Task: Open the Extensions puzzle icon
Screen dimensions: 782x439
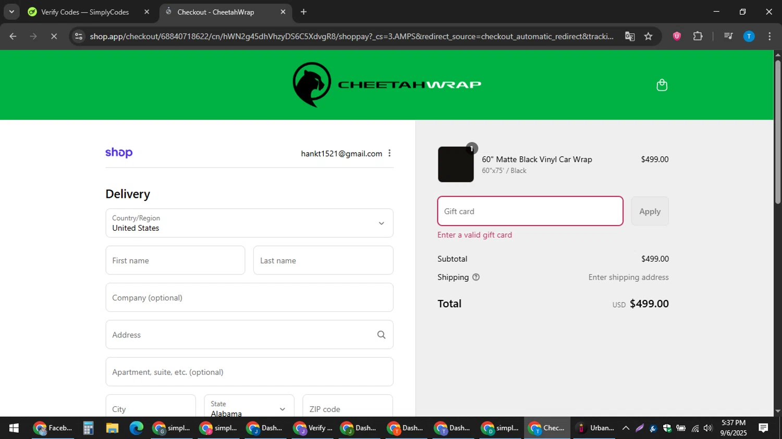Action: [x=698, y=36]
